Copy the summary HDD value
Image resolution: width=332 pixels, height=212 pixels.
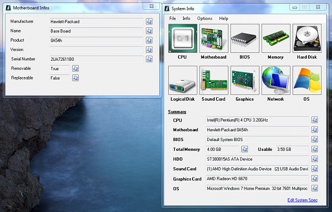(x=315, y=159)
